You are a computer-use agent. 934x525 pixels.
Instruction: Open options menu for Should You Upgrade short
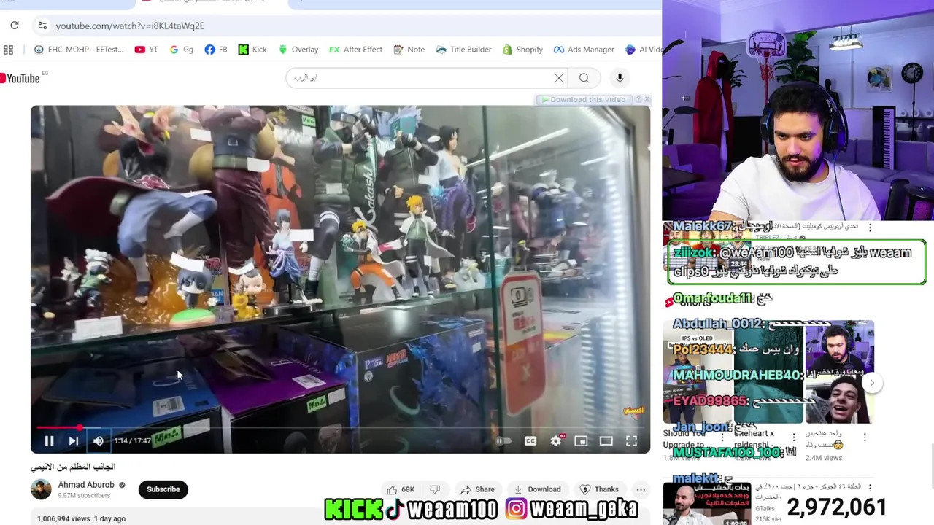coord(722,437)
